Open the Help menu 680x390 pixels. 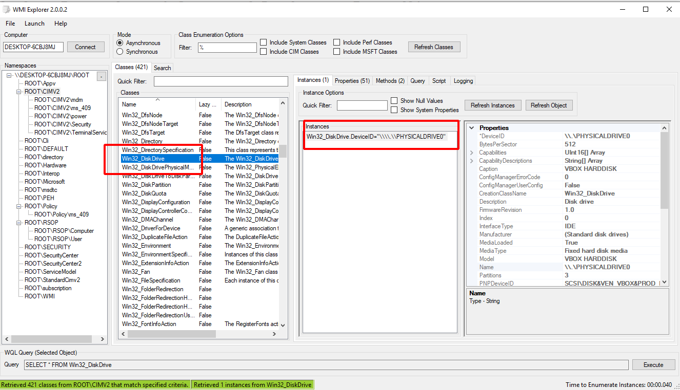61,23
